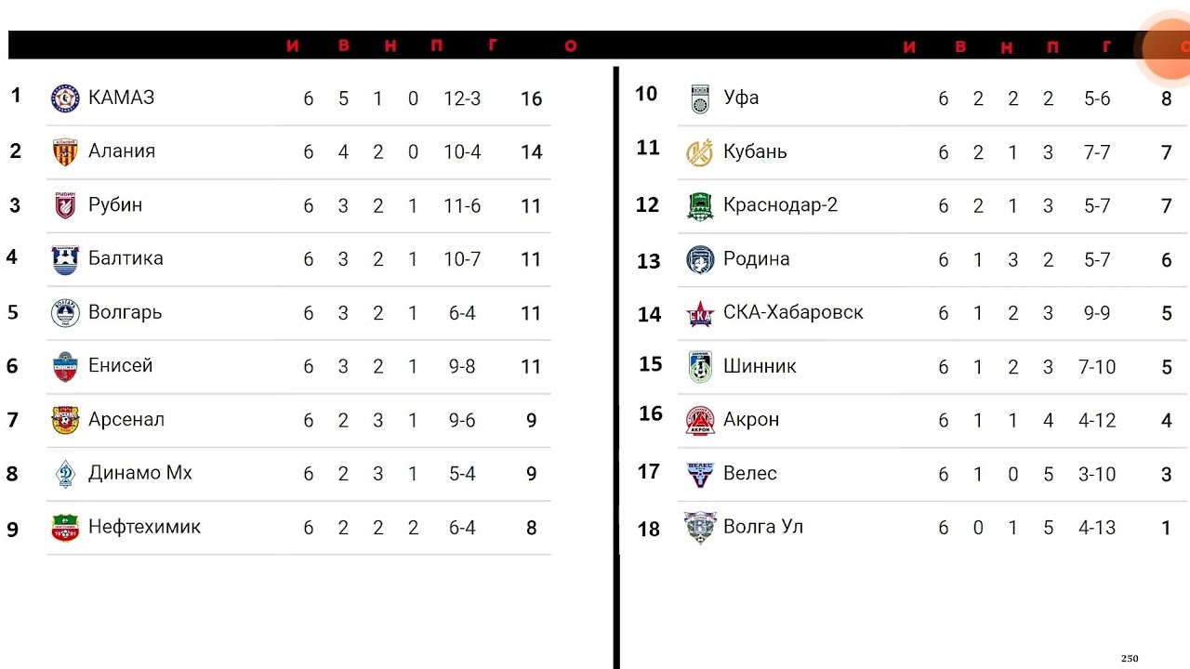
Task: Click the Volga Ul team logo
Action: click(x=700, y=527)
